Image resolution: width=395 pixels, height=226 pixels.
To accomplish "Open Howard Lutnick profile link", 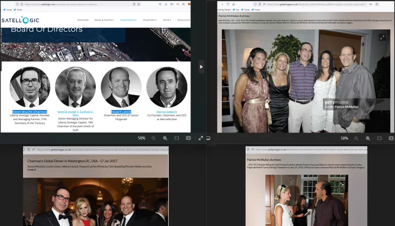I will tap(121, 112).
